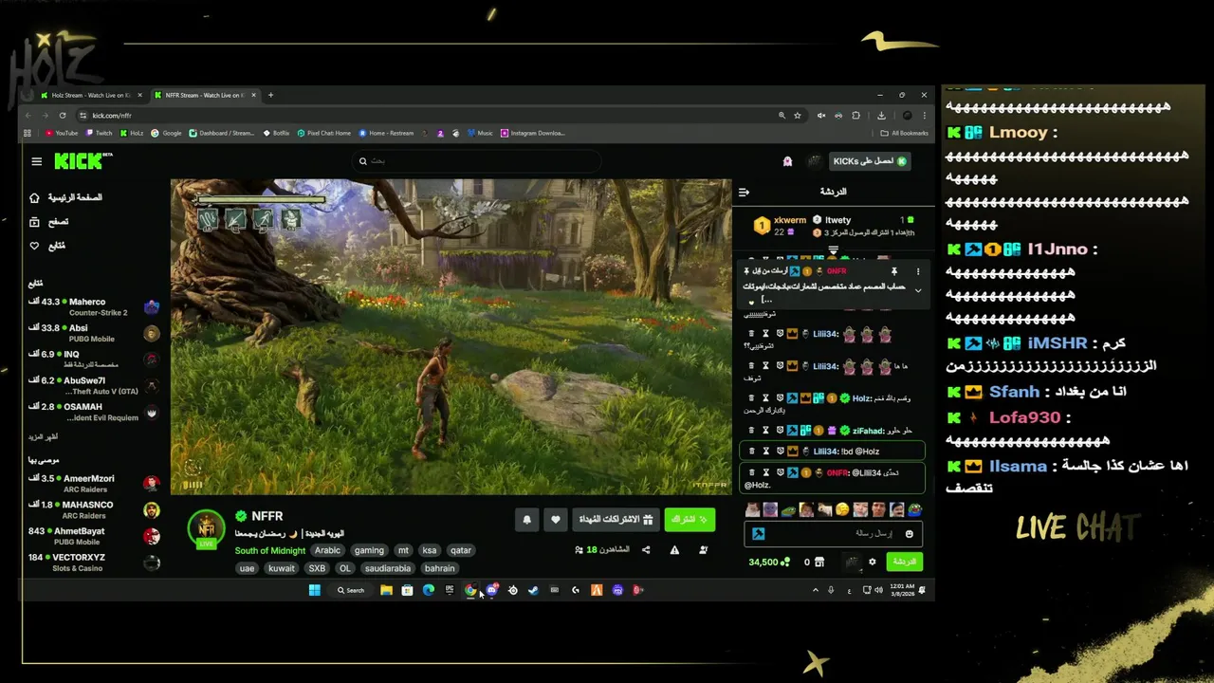The image size is (1214, 683).
Task: Click the NFFR streamer avatar
Action: (x=206, y=528)
